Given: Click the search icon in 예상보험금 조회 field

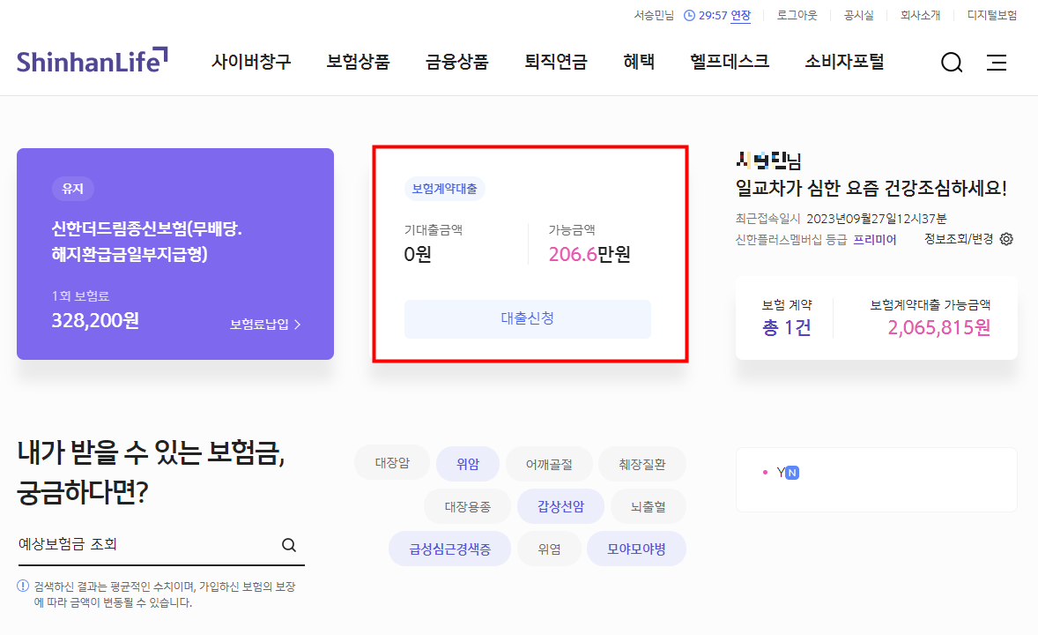Looking at the screenshot, I should pos(289,545).
